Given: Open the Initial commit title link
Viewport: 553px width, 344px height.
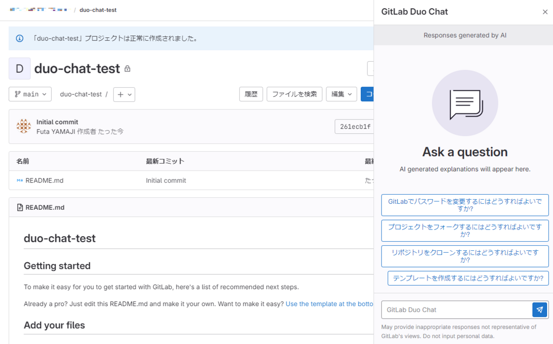Looking at the screenshot, I should click(x=57, y=122).
